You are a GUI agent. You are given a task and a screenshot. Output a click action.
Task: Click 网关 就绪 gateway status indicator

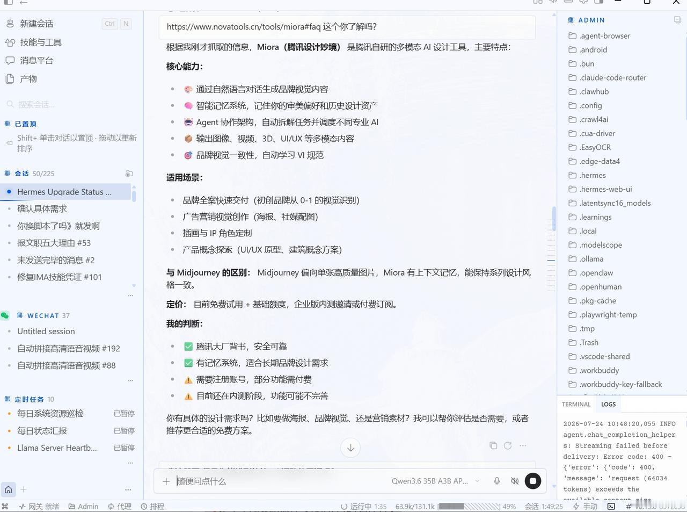click(x=39, y=506)
